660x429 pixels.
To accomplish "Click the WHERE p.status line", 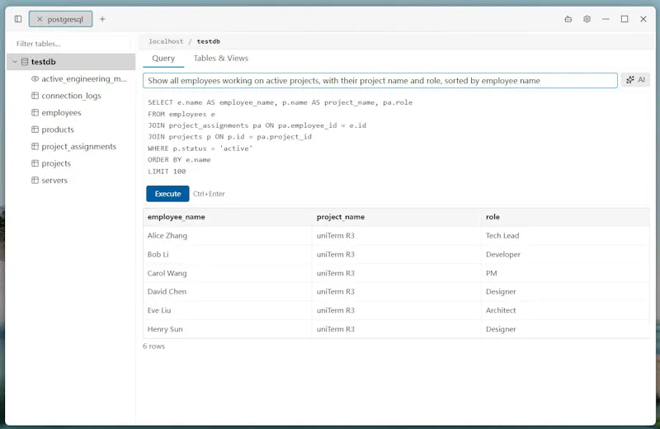I will 200,148.
